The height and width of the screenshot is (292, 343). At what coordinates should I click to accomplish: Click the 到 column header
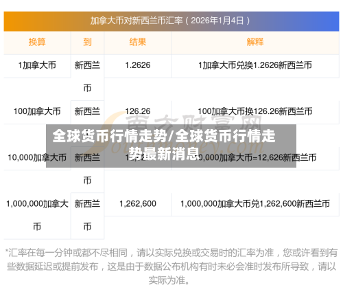(87, 42)
